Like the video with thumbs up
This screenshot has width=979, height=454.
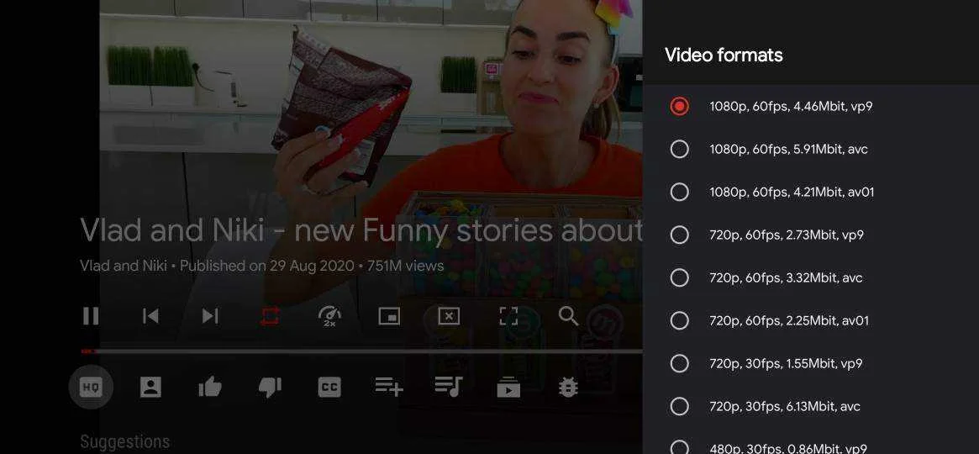(x=210, y=388)
